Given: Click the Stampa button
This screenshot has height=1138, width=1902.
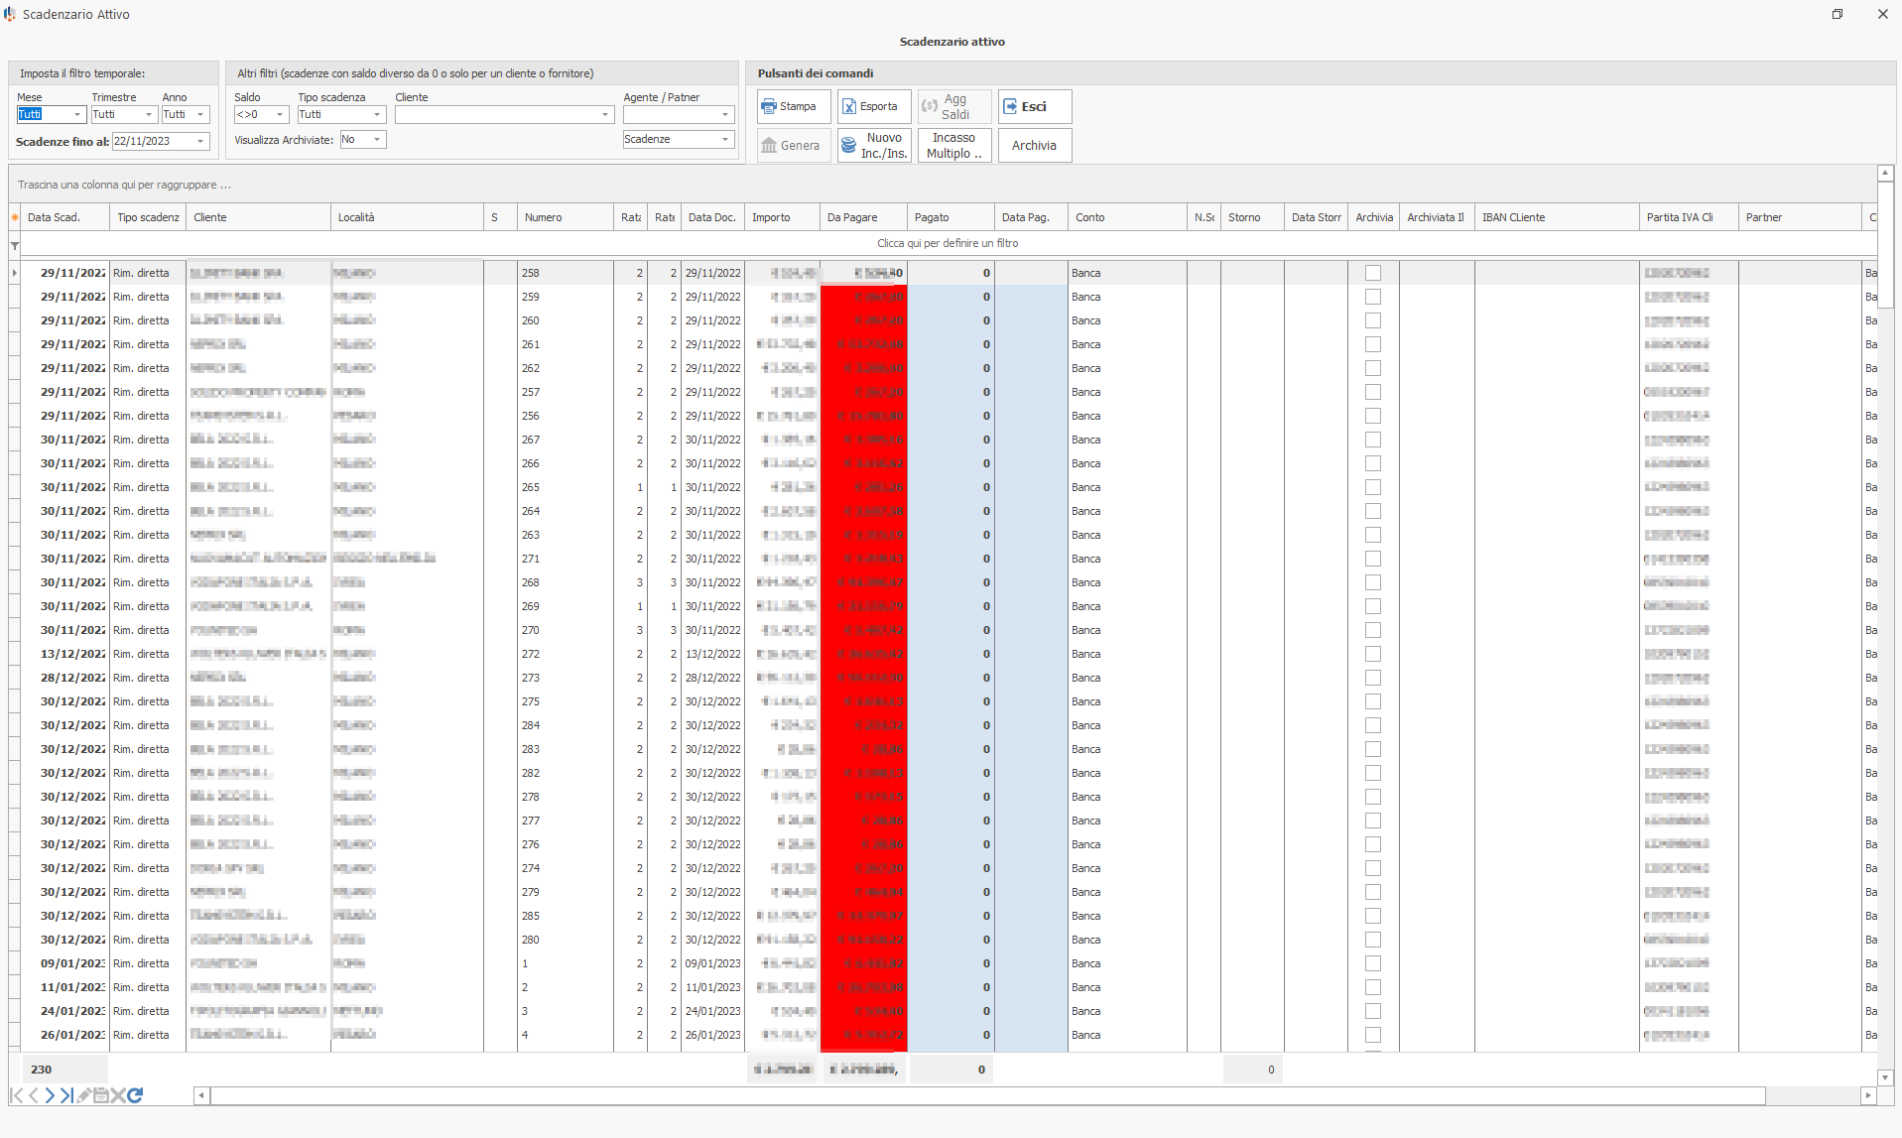Looking at the screenshot, I should [x=793, y=106].
